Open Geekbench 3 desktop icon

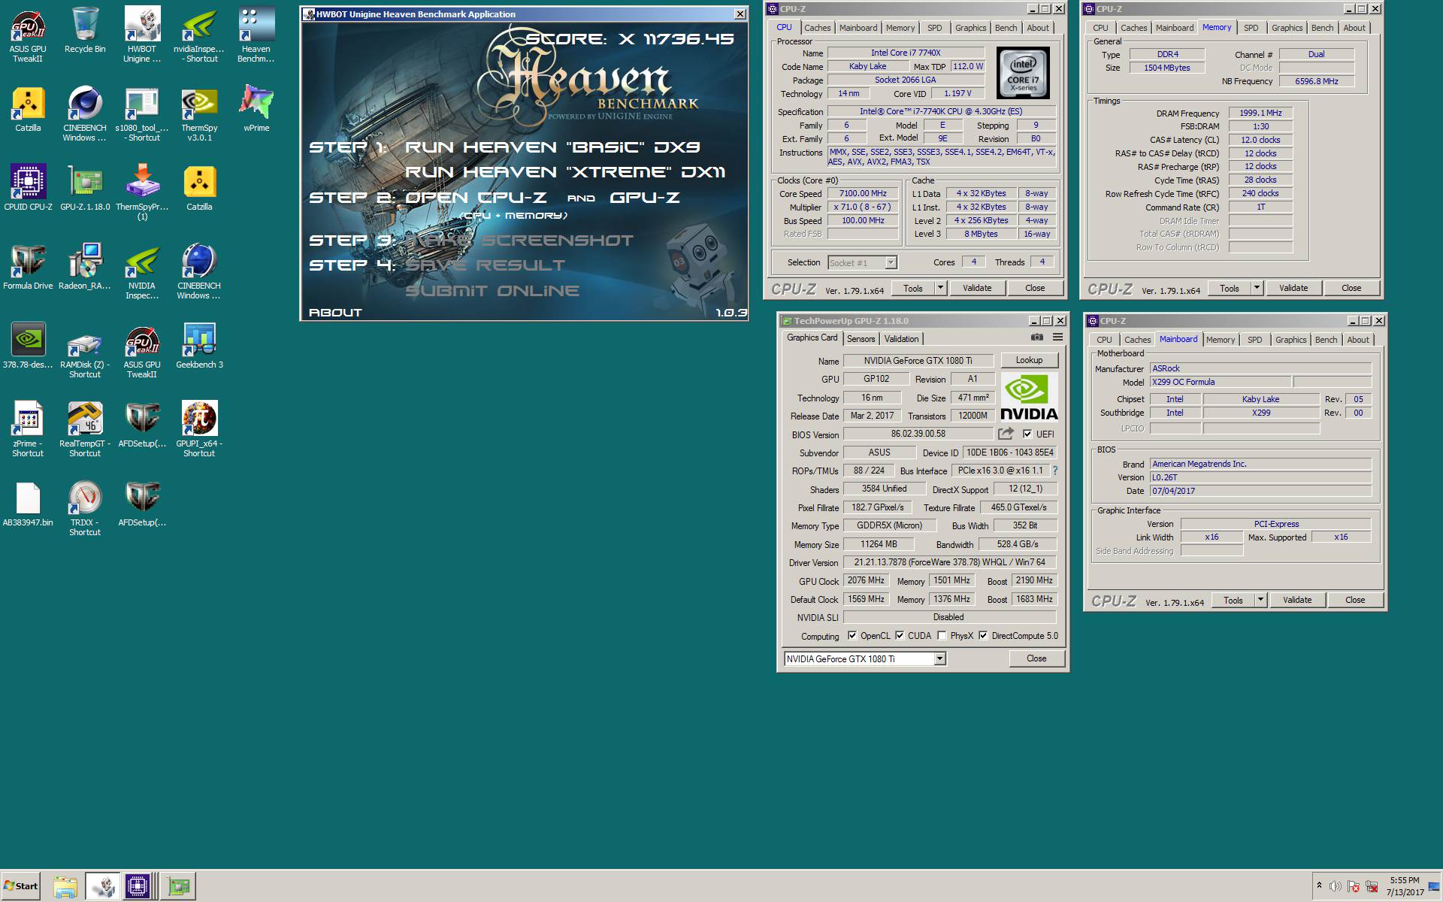point(199,346)
